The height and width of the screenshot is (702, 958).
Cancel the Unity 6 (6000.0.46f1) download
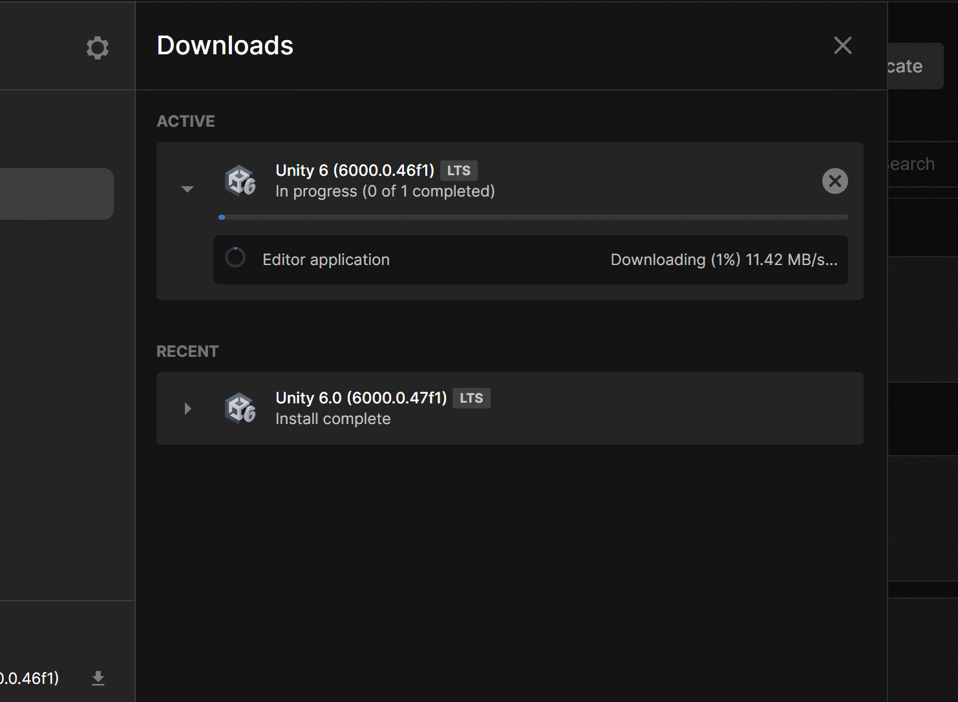coord(835,181)
